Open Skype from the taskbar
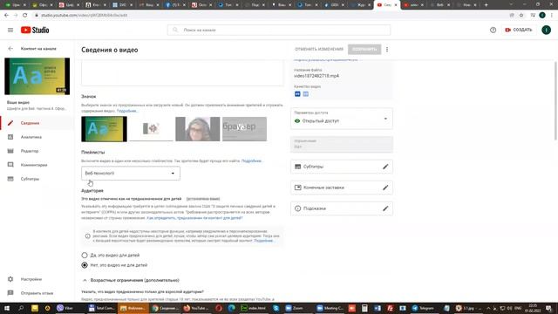This screenshot has height=314, width=558. pyautogui.click(x=276, y=308)
